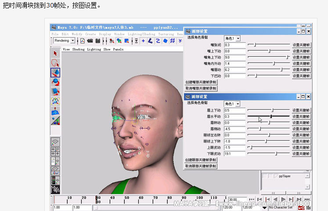Open the Persp/Graph Editor layout icon
328x211 pixels.
pos(55,171)
